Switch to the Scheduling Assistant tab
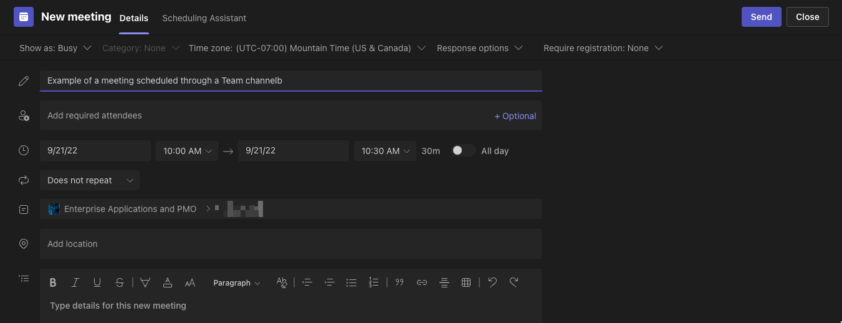The image size is (842, 323). 204,18
